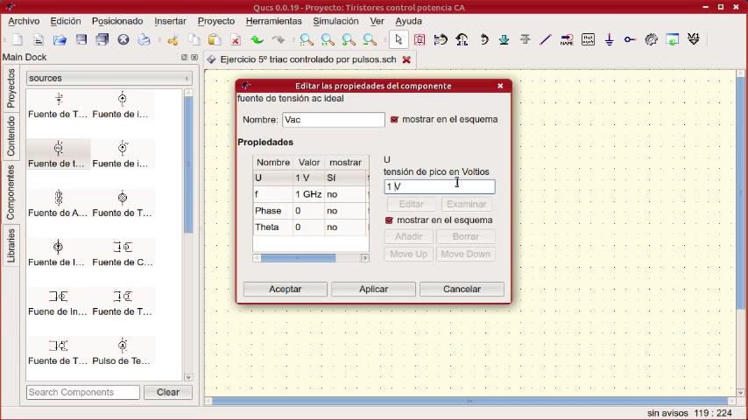The image size is (748, 420).
Task: Open the Herramientas menu
Action: (273, 21)
